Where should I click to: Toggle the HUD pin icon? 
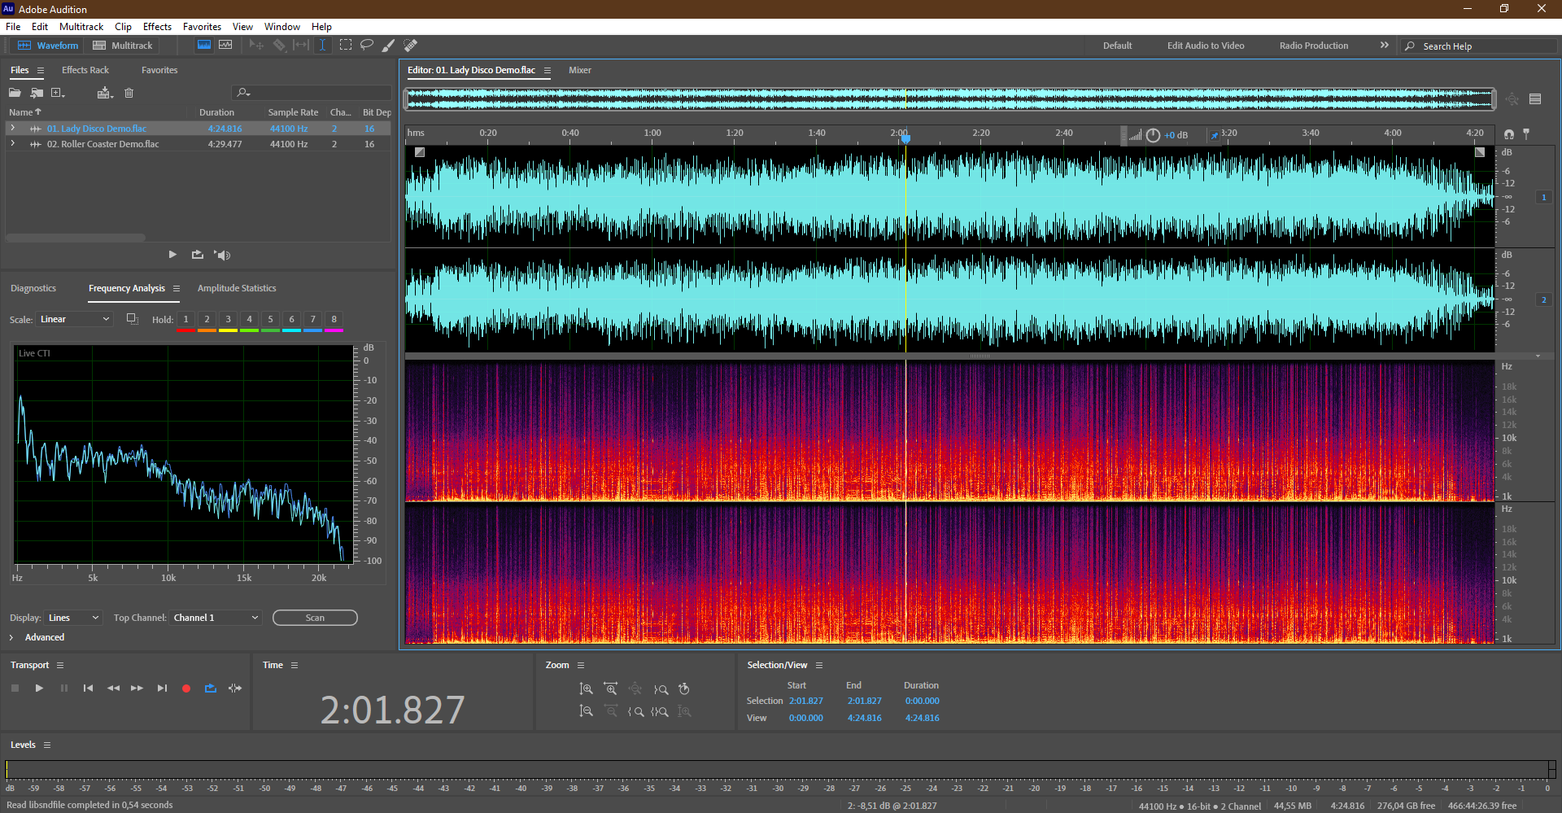1215,135
